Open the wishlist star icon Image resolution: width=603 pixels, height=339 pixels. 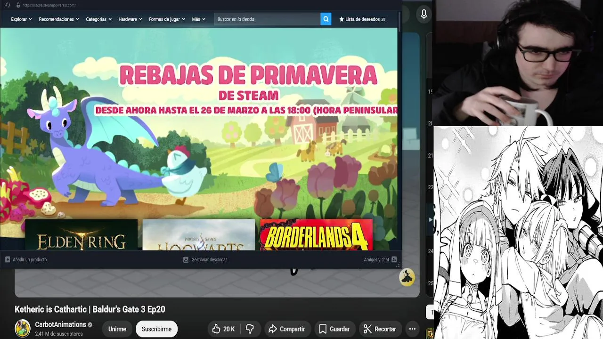click(342, 19)
